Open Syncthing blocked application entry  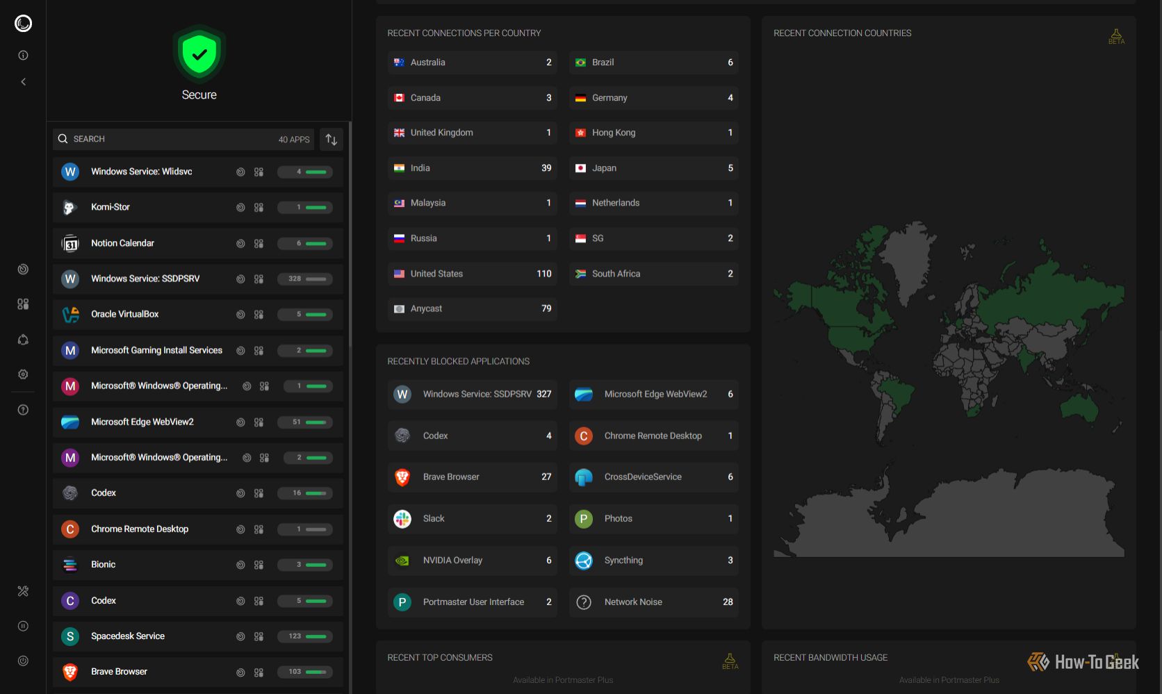(x=654, y=561)
